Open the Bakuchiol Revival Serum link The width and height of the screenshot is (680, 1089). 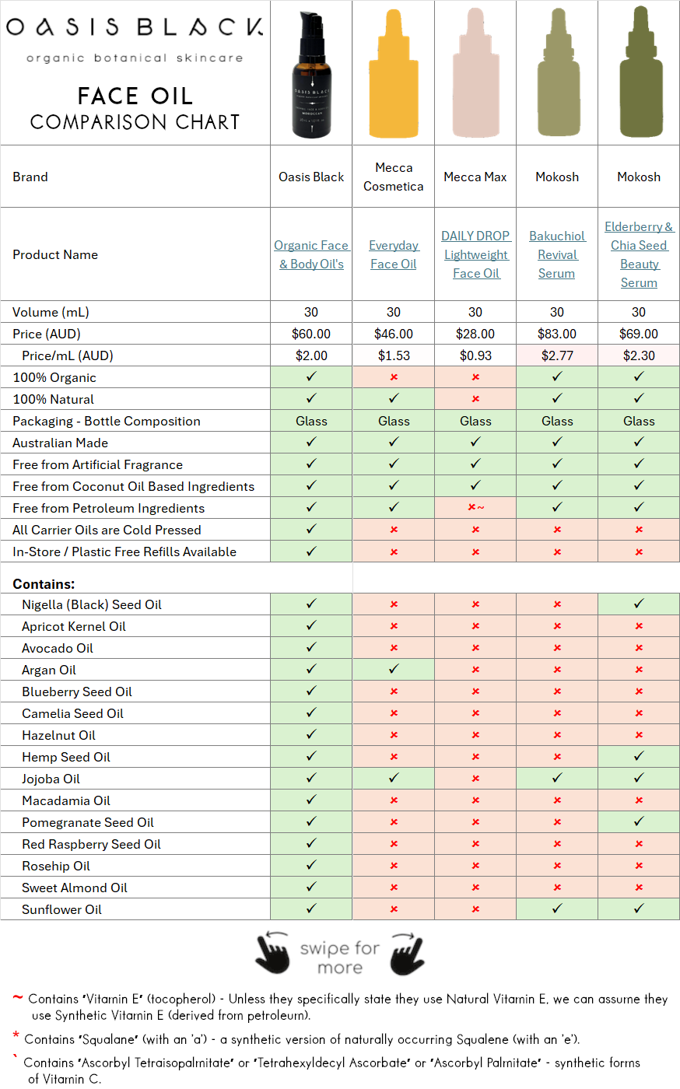557,254
